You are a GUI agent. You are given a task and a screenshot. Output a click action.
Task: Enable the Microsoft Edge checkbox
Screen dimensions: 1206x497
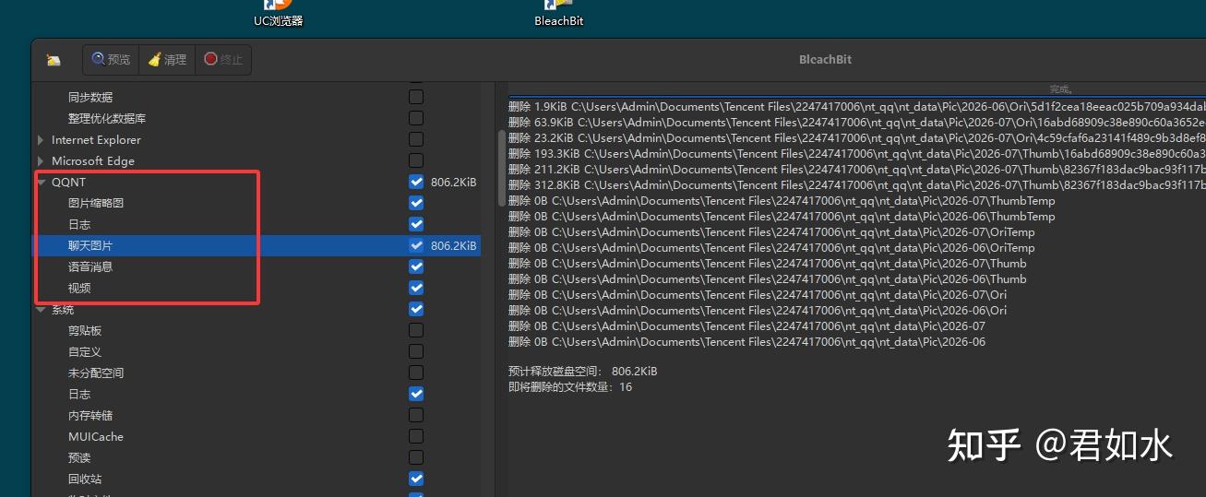[x=416, y=160]
